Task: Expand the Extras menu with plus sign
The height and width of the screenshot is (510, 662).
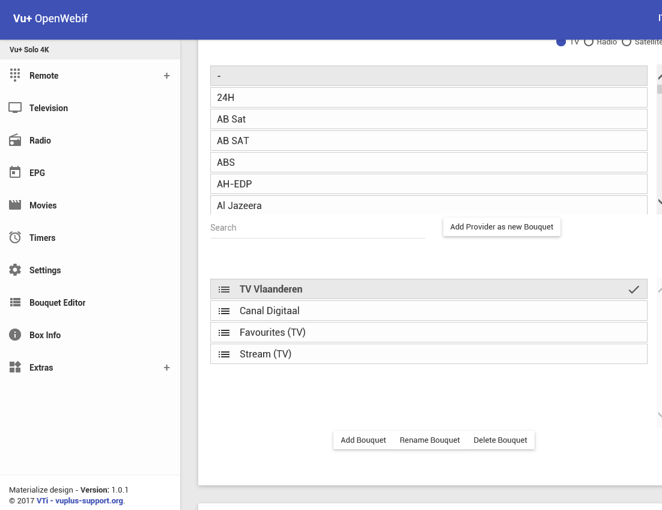Action: (x=166, y=368)
